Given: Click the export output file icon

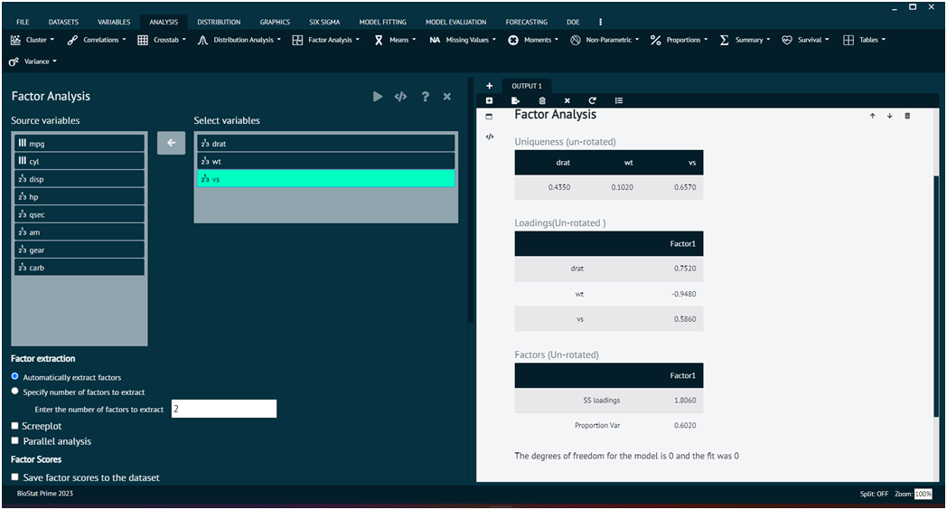Looking at the screenshot, I should click(x=515, y=101).
